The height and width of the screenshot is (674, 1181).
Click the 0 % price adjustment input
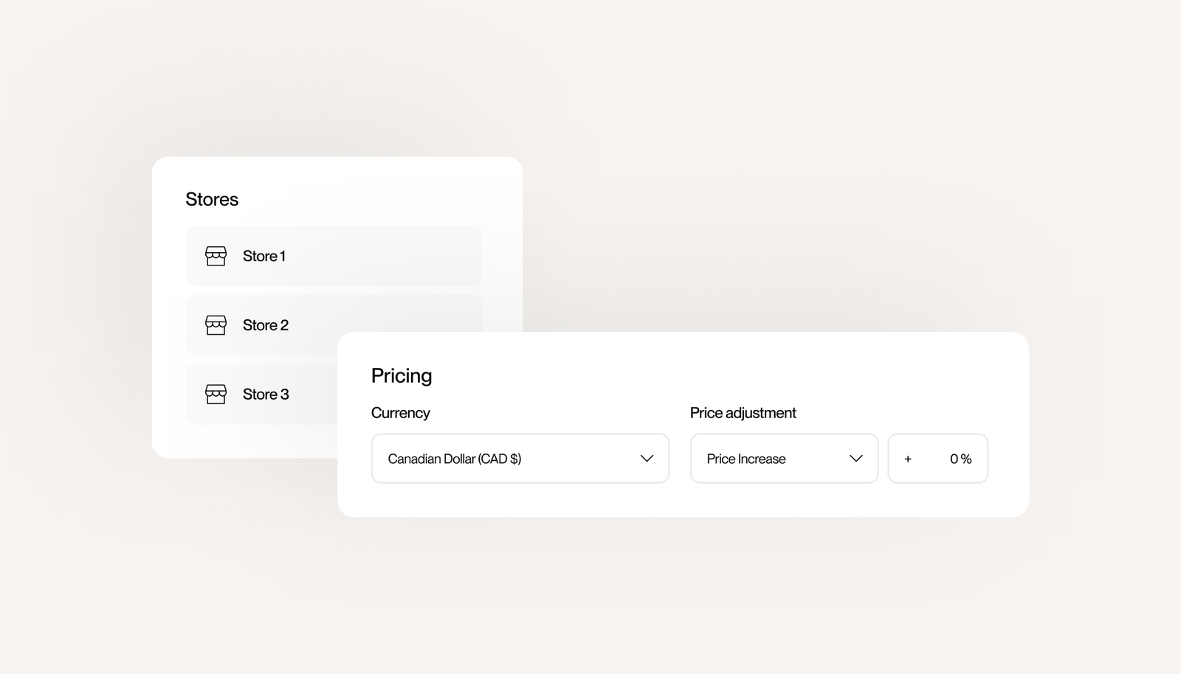click(x=937, y=459)
